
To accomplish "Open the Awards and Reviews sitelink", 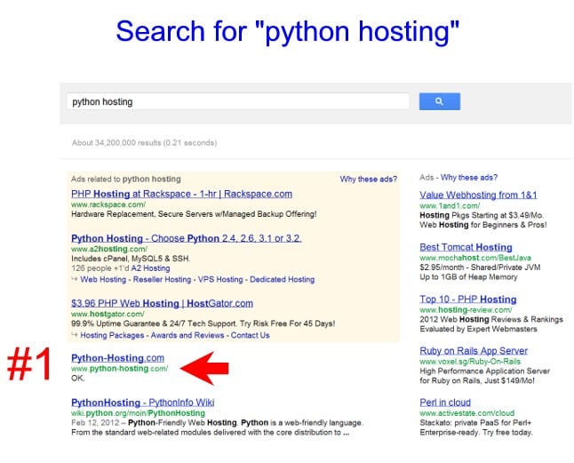I will click(187, 335).
